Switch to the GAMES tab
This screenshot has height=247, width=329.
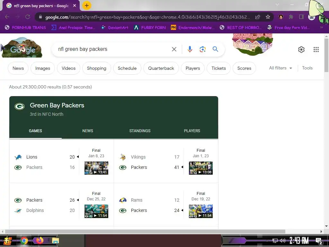pos(35,131)
